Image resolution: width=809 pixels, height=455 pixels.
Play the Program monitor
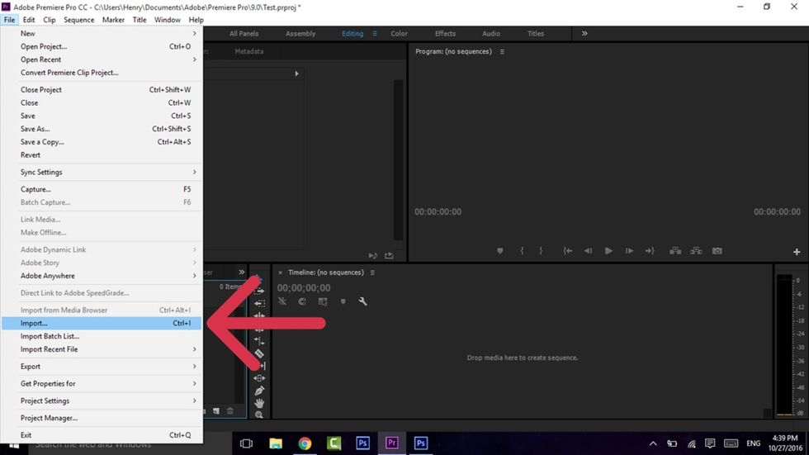pyautogui.click(x=609, y=251)
